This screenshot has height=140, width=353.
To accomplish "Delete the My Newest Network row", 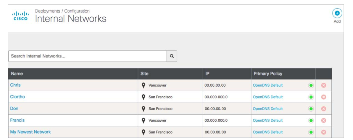I will tap(323, 132).
